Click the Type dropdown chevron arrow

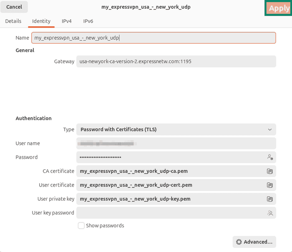pyautogui.click(x=269, y=130)
